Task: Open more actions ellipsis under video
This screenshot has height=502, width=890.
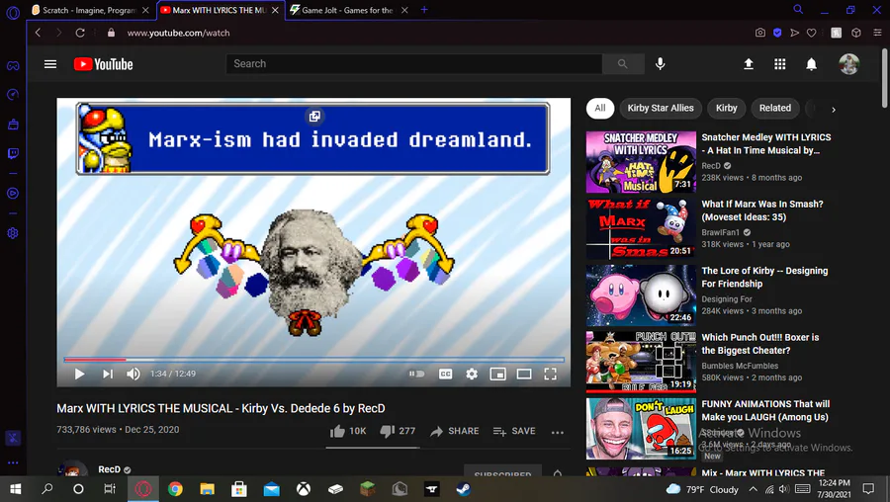Action: 558,432
